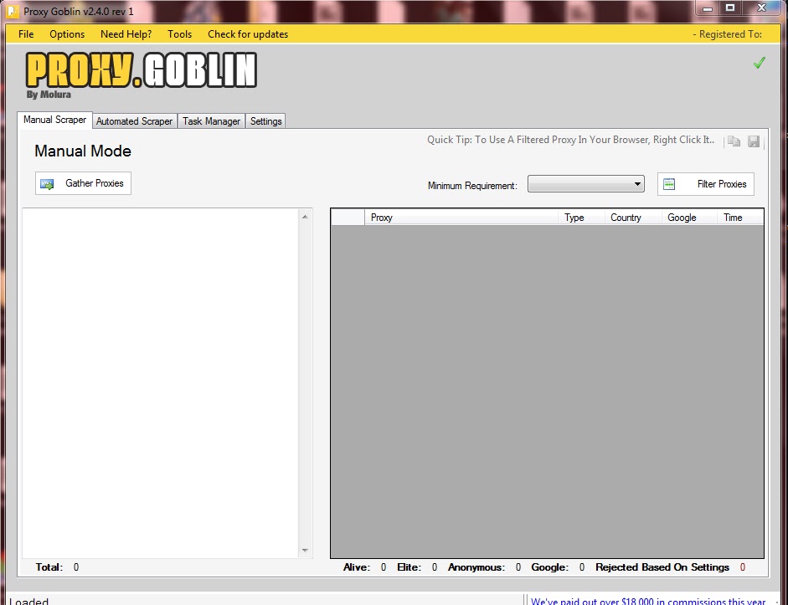
Task: Click the Rejected Based On Settings label
Action: [662, 567]
